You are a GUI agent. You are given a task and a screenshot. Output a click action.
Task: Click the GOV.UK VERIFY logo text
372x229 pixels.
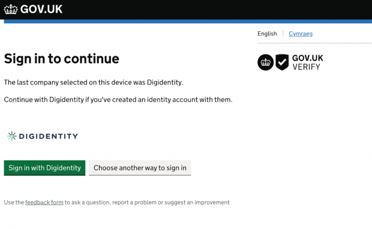(x=308, y=62)
